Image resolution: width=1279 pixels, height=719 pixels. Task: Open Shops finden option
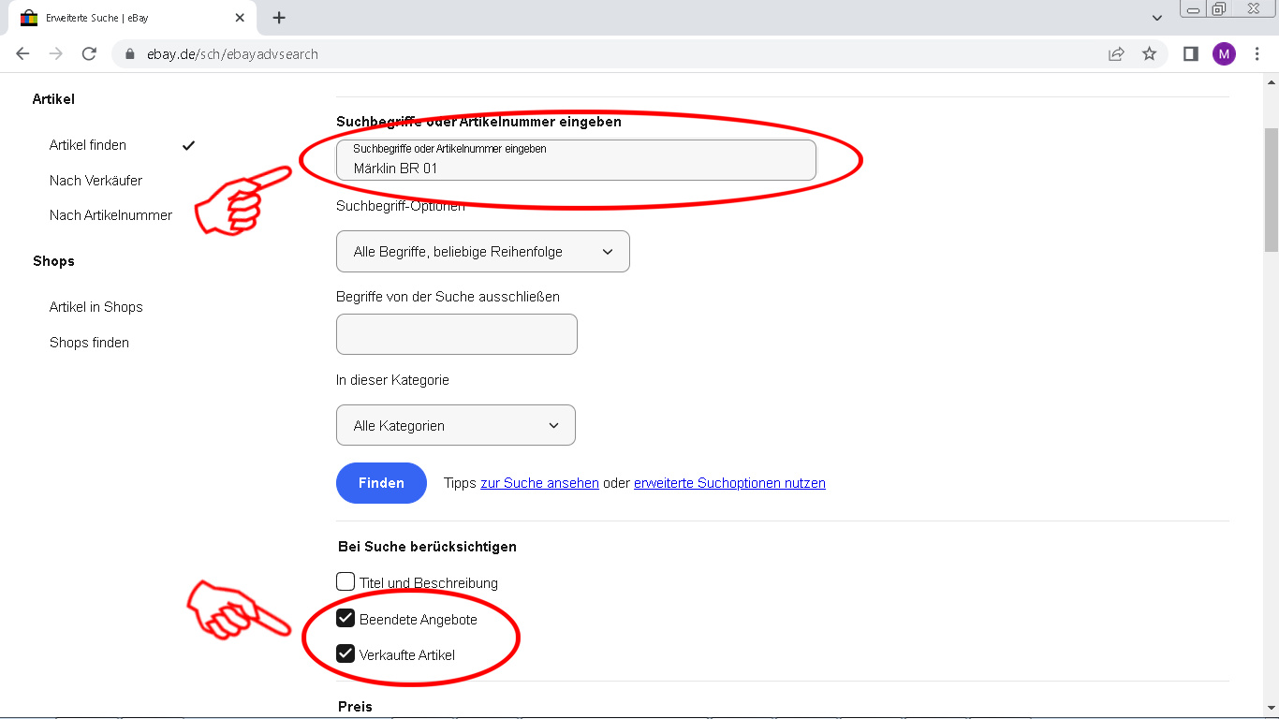(x=89, y=343)
